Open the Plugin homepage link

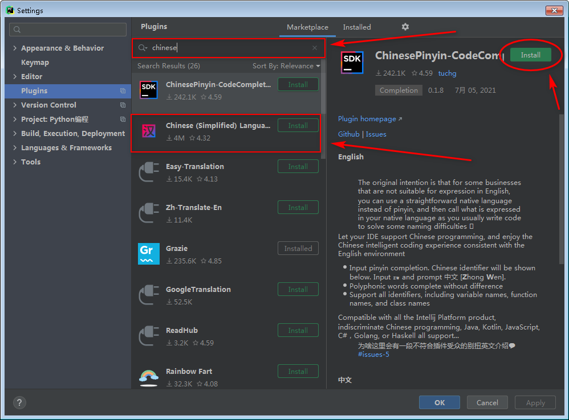coord(370,119)
